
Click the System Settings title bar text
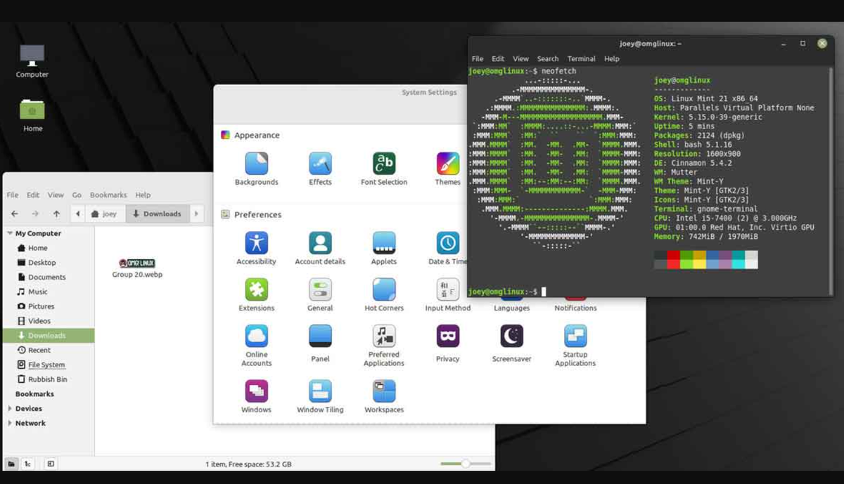click(x=429, y=92)
